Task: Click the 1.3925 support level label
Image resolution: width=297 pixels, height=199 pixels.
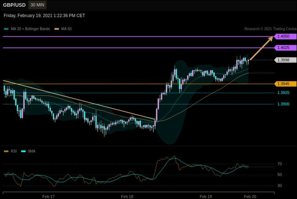Action: coord(283,93)
